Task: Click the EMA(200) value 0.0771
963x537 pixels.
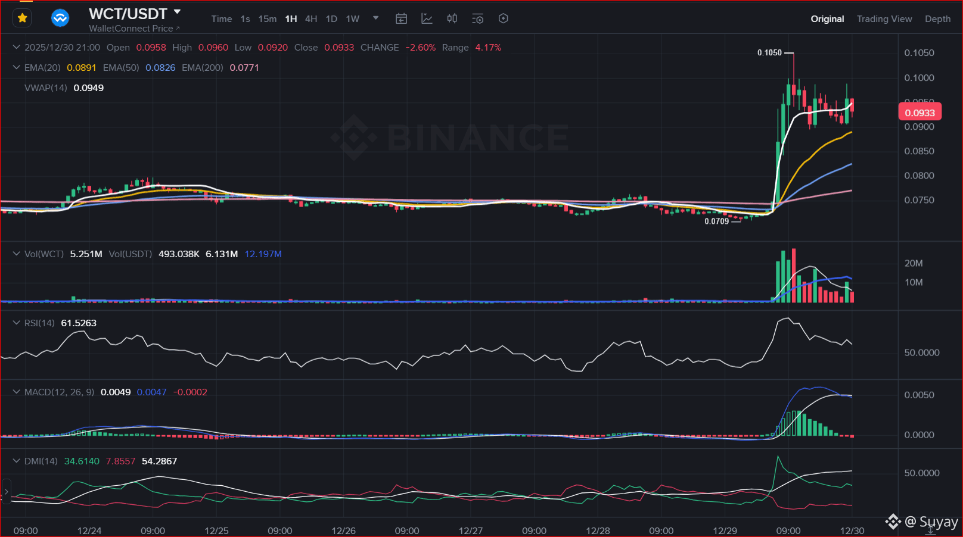Action: [x=244, y=67]
